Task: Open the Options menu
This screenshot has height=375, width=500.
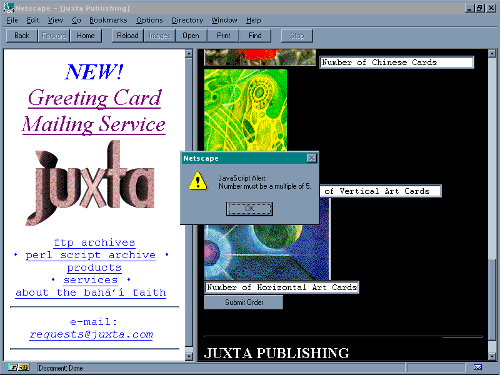Action: (149, 20)
